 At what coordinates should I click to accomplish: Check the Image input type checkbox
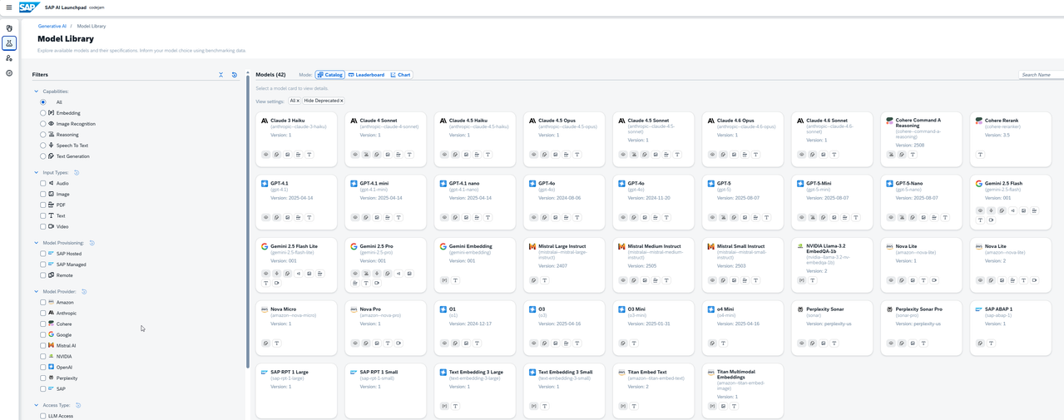[x=43, y=194]
